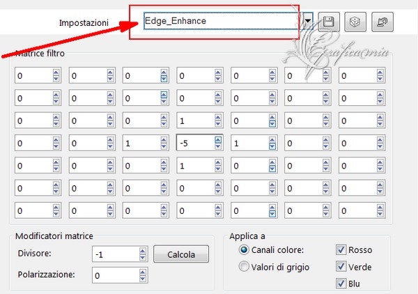The width and height of the screenshot is (418, 294).
Task: Increase the top-right matrix cell spinner
Action: pos(380,72)
